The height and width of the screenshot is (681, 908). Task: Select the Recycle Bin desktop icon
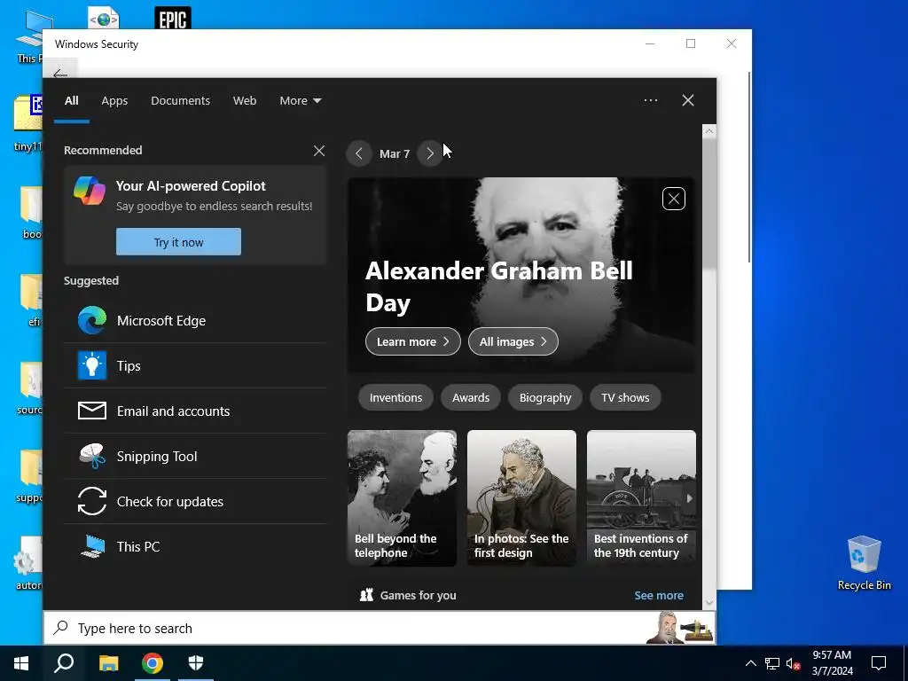pos(864,563)
